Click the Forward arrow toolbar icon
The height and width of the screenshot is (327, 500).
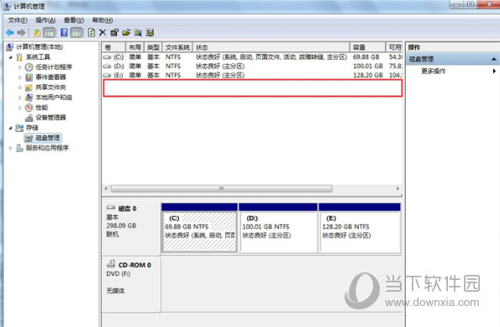(x=21, y=33)
